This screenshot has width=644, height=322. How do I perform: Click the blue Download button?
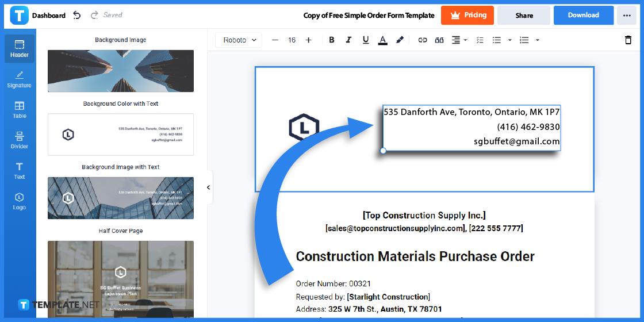[583, 16]
